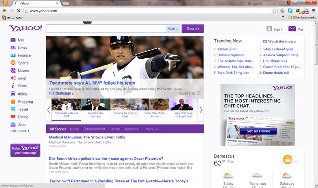Click the Mail envelope icon near Sign In

(x=292, y=29)
